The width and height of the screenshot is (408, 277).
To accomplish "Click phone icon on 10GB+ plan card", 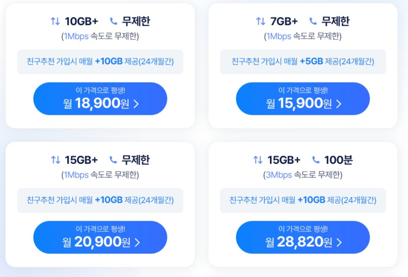I will [114, 21].
